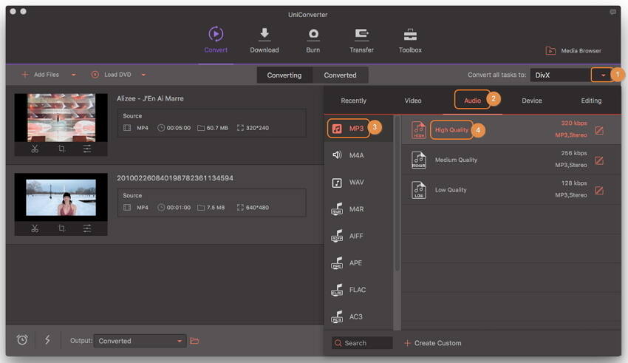Click the format Search field
The image size is (628, 363).
[x=362, y=343]
